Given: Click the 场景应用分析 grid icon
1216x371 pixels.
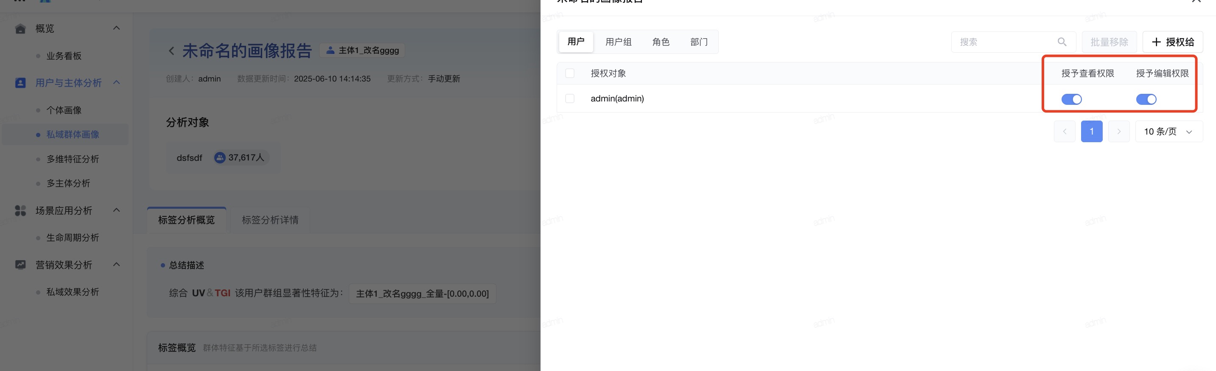Looking at the screenshot, I should 20,211.
